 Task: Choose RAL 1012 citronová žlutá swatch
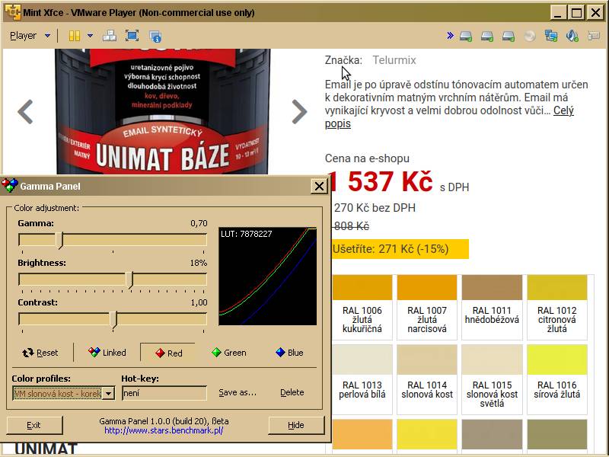(556, 307)
